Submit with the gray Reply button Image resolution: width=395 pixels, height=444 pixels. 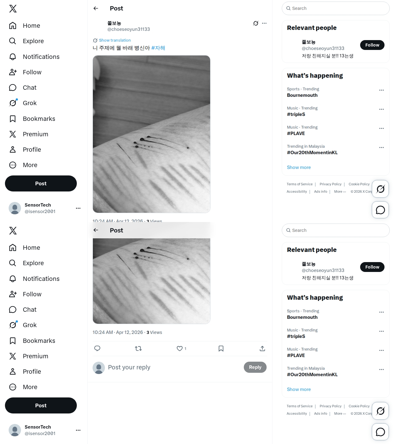(255, 367)
